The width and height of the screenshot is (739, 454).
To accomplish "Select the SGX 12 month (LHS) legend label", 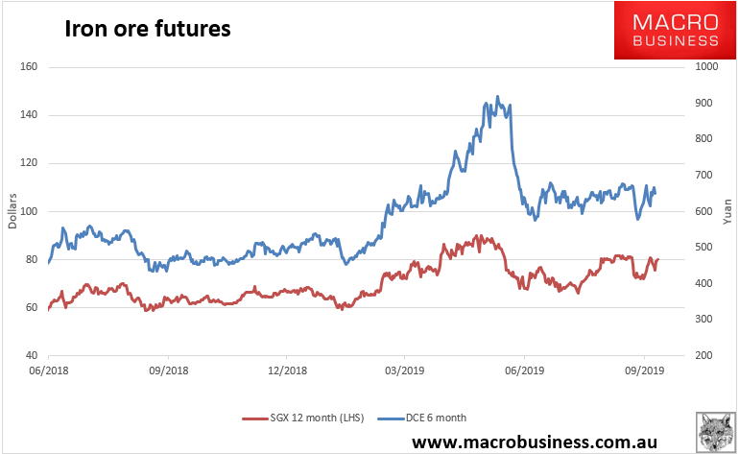I will [x=309, y=418].
